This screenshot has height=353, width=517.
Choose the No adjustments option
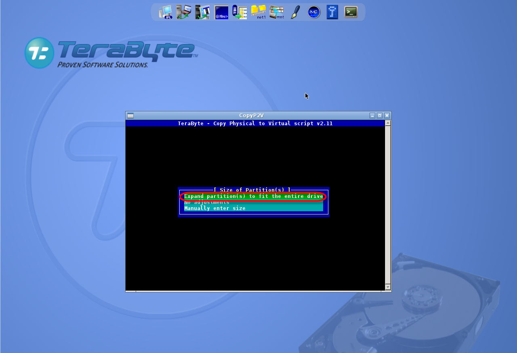(254, 202)
